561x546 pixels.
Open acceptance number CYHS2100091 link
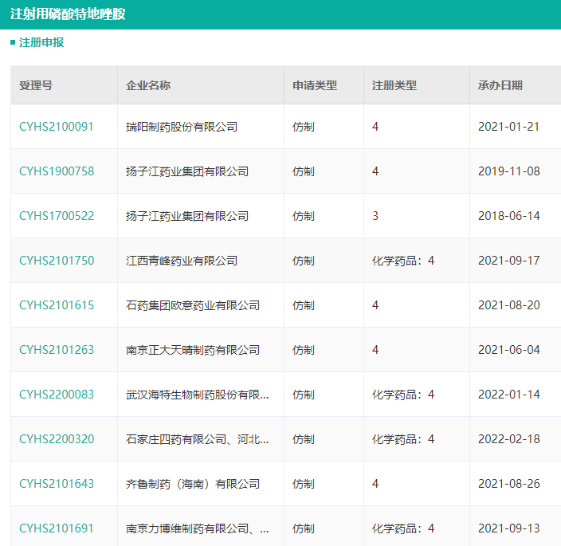click(x=56, y=127)
